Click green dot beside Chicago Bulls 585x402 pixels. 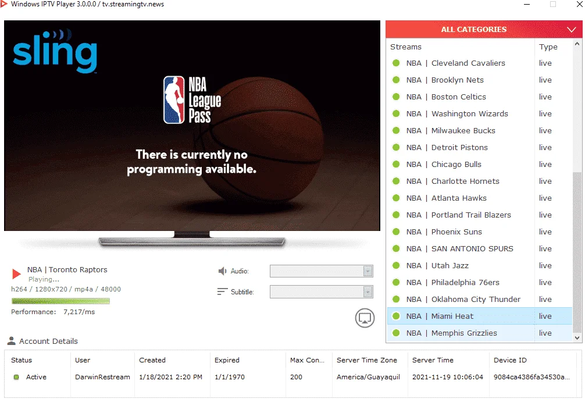click(x=396, y=164)
